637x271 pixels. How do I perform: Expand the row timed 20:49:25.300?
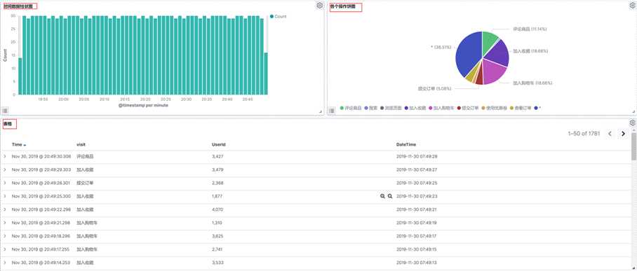point(5,196)
